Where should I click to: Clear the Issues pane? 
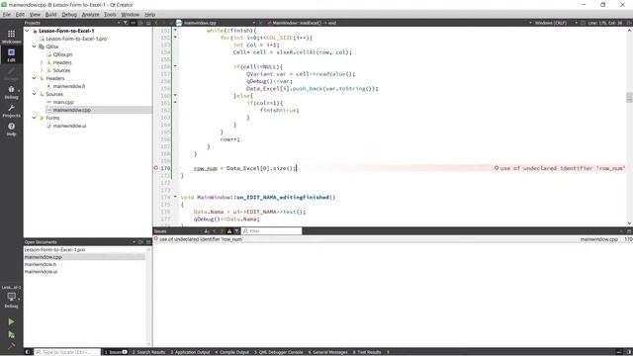tap(207, 231)
